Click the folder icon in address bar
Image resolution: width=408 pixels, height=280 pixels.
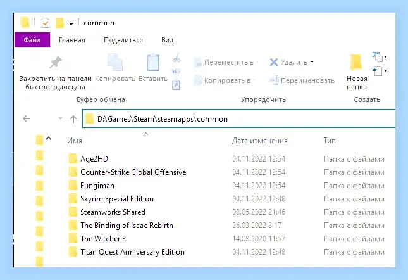click(89, 119)
